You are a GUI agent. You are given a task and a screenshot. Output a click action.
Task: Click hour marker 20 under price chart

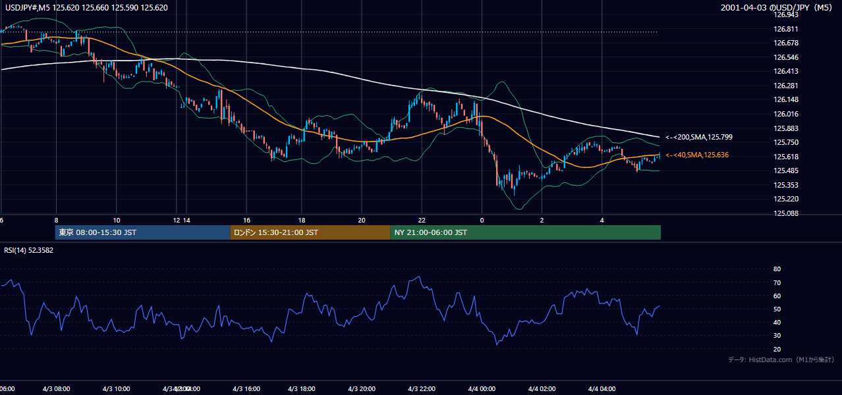362,220
